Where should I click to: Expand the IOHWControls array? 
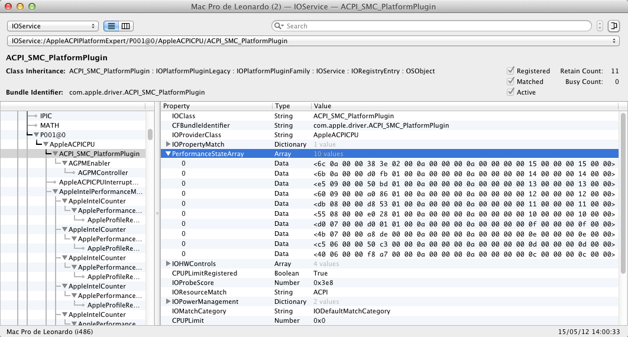pyautogui.click(x=168, y=264)
